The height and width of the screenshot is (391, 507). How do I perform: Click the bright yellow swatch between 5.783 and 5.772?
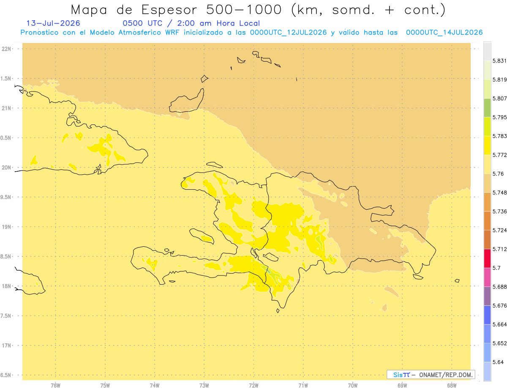(x=487, y=145)
